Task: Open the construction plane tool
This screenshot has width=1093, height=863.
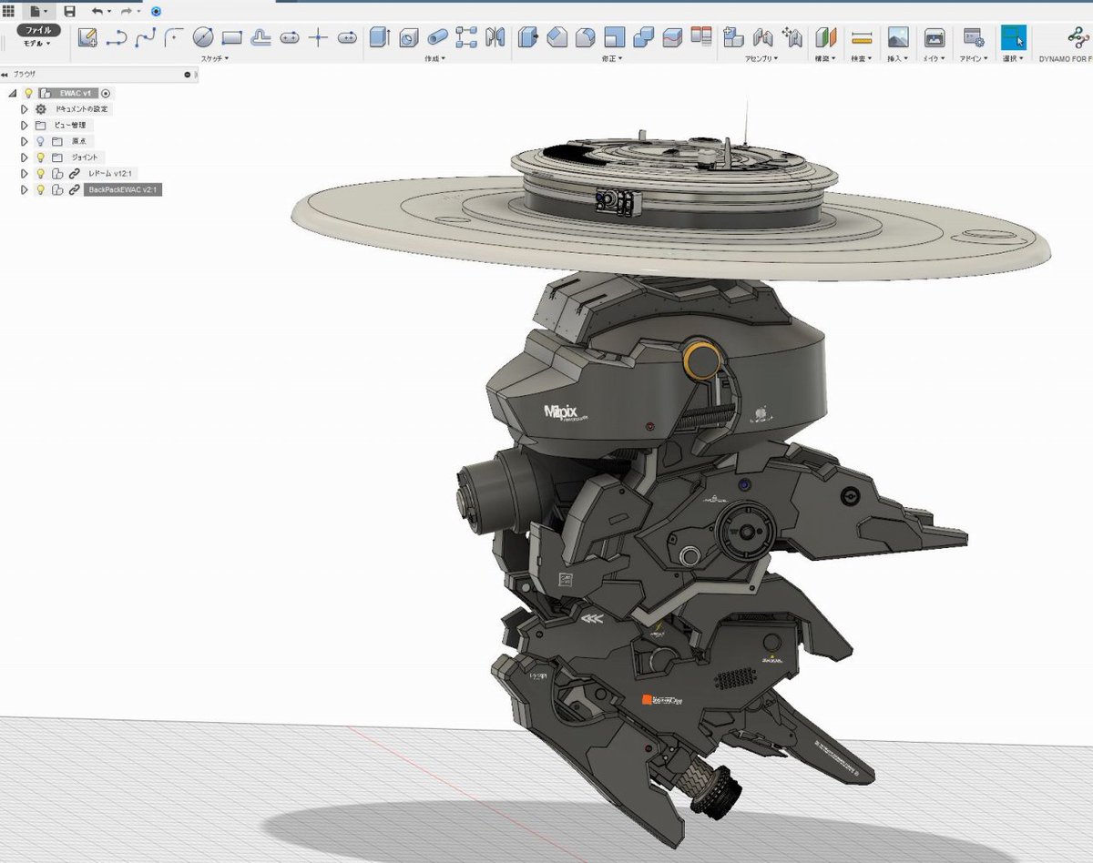Action: (825, 37)
